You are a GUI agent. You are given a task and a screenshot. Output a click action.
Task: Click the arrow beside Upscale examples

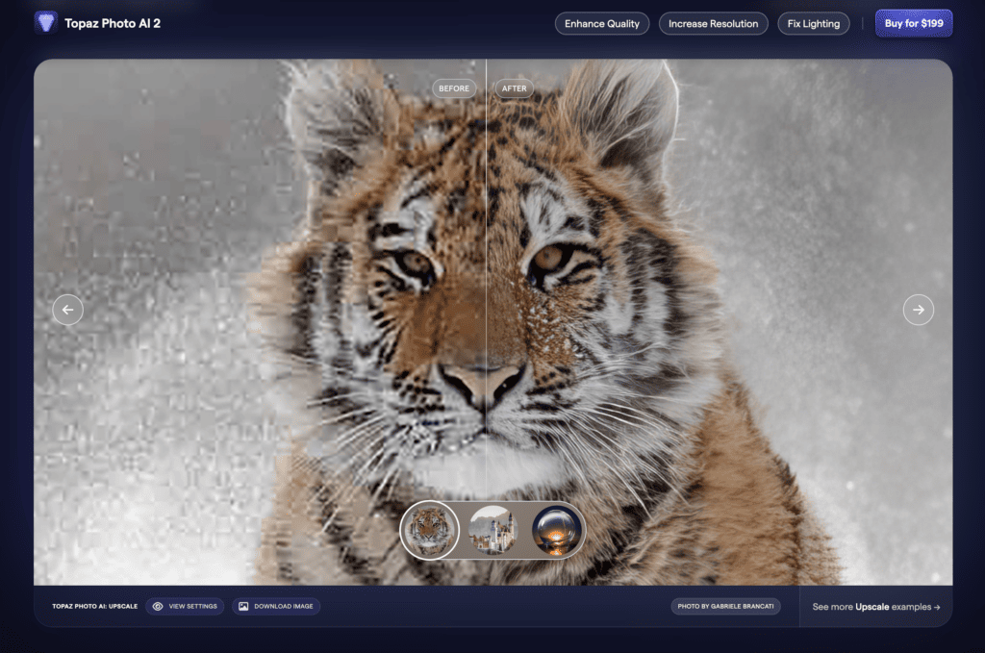[x=938, y=606]
